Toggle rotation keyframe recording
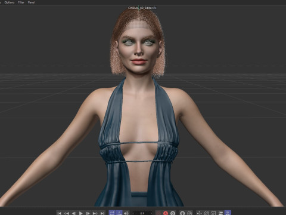This screenshot has width=286, height=215. point(207,213)
